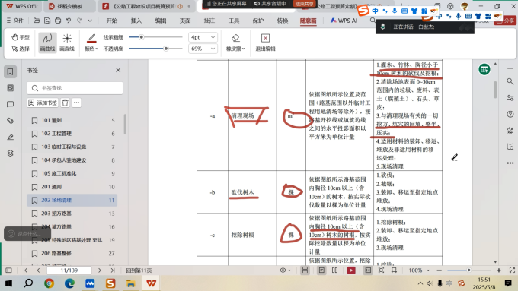The height and width of the screenshot is (291, 518).
Task: Open the thumbnails panel in the sidebar
Action: [10, 88]
